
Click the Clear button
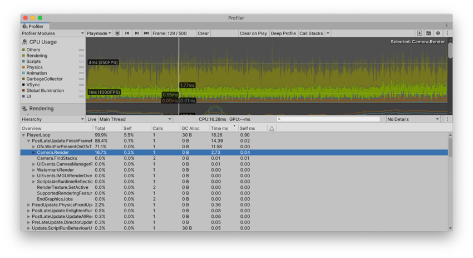(x=203, y=33)
